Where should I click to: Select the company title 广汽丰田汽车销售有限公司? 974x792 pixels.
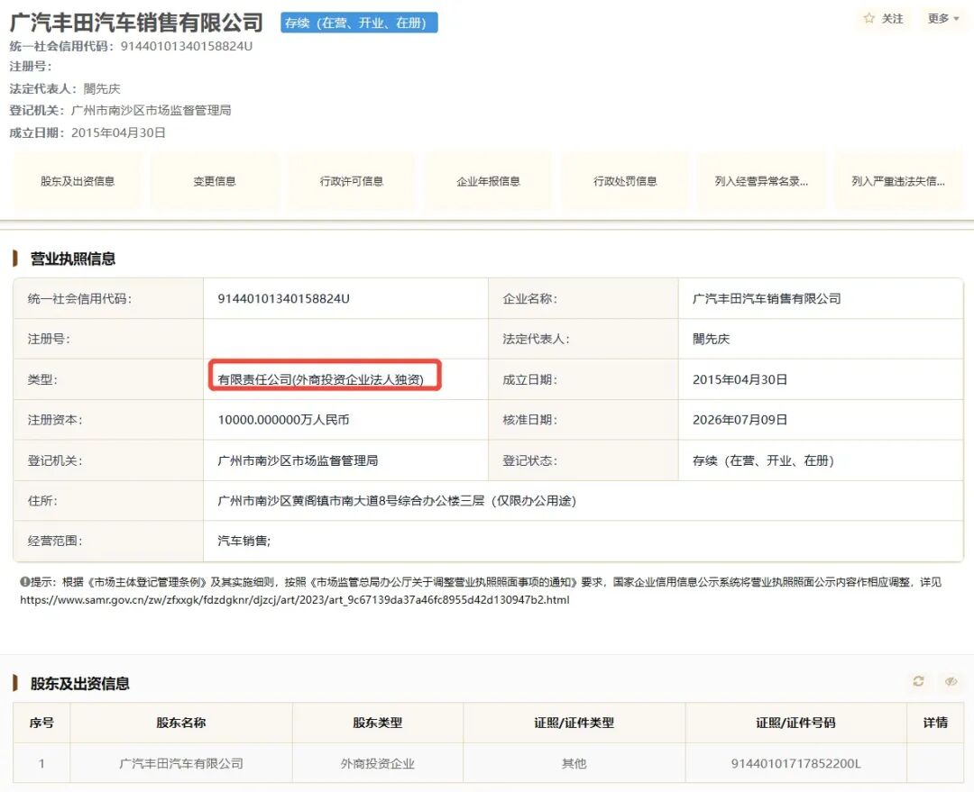[x=137, y=23]
